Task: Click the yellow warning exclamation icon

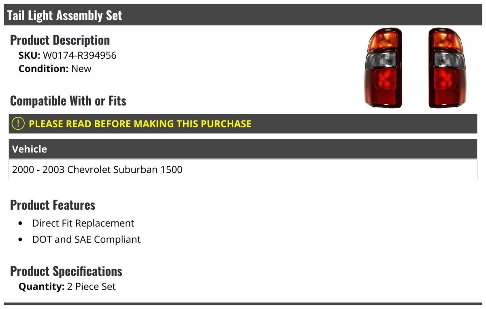Action: coord(18,124)
